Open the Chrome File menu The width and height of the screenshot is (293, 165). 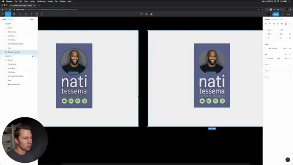pos(16,1)
